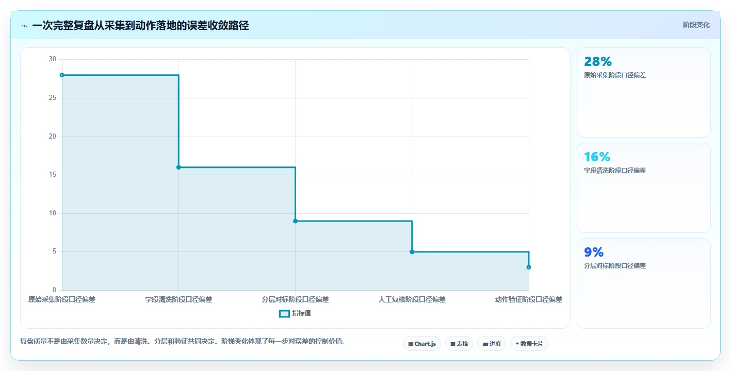Screen dimensions: 731x371
Task: Click 原始采集阶段口径偏差 label in the stat card
Action: 615,75
